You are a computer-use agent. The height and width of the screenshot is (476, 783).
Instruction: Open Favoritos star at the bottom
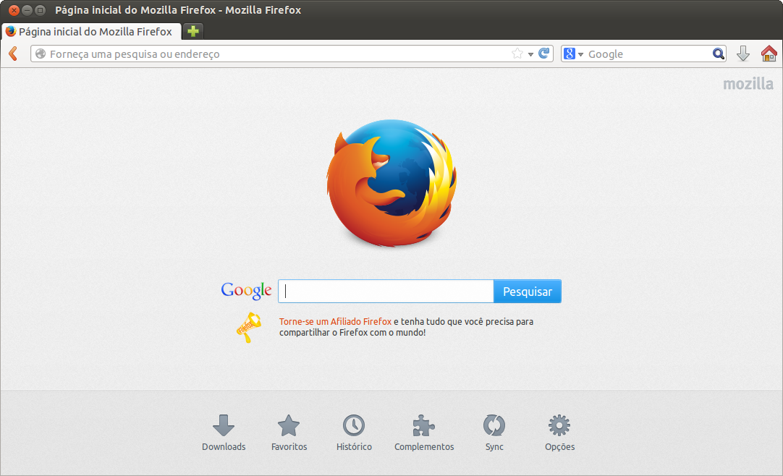tap(289, 433)
